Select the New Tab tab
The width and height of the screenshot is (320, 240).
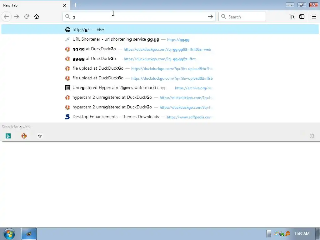click(35, 5)
